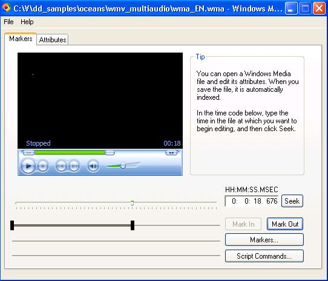Viewport: 328px width, 281px height.
Task: Click the fast forward icon on the seek bar
Action: 171,153
